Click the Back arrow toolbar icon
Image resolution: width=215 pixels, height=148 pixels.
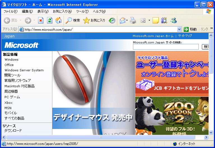pos(7,20)
